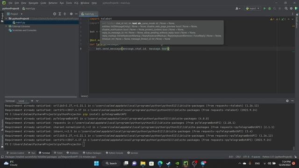
Task: Click the 4 spaces indent indicator
Action: click(x=256, y=157)
